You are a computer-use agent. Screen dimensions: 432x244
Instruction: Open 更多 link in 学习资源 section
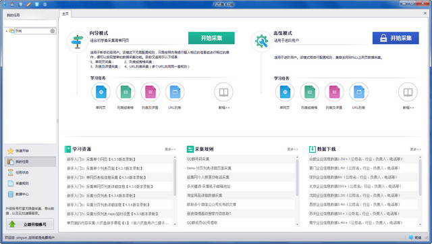coord(170,149)
